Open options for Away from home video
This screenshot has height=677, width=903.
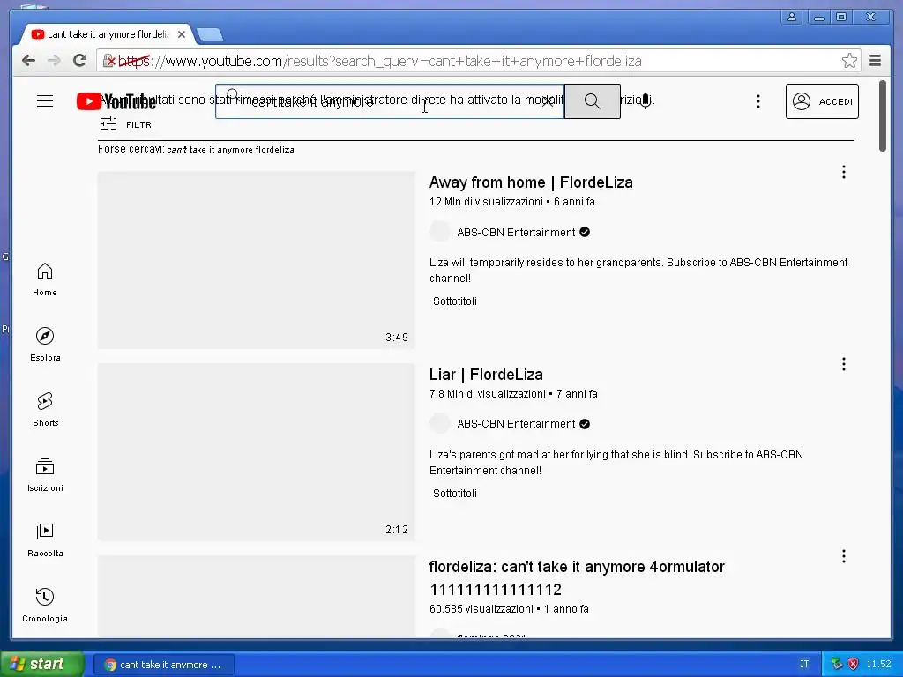(844, 172)
